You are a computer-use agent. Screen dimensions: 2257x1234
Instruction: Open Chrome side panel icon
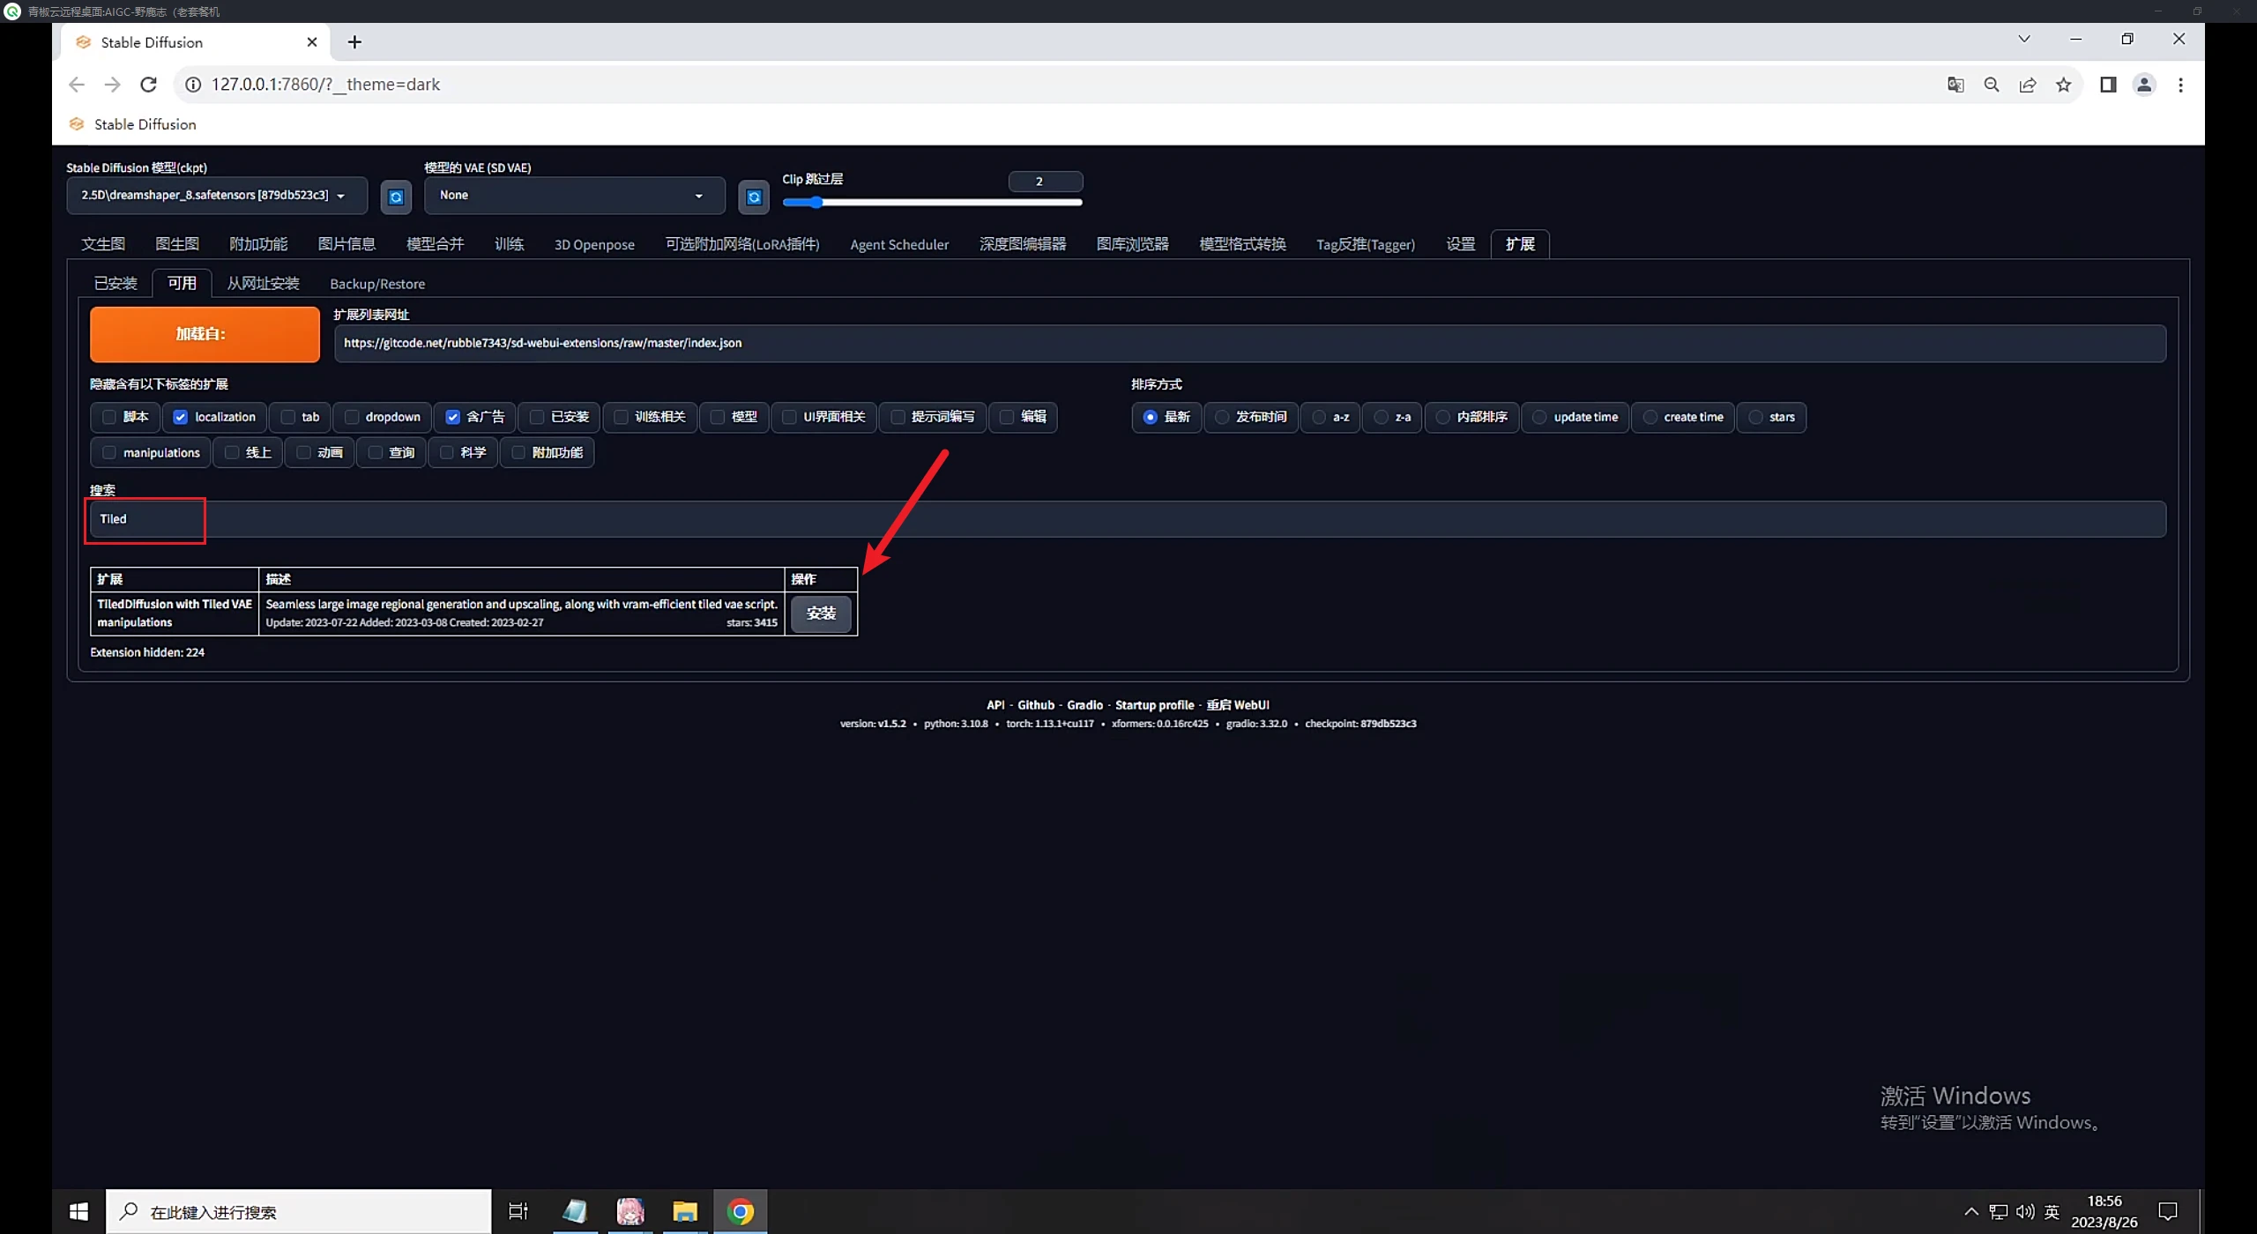2108,85
